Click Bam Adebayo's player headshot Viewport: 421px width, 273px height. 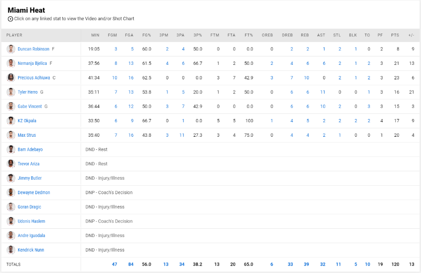click(11, 149)
